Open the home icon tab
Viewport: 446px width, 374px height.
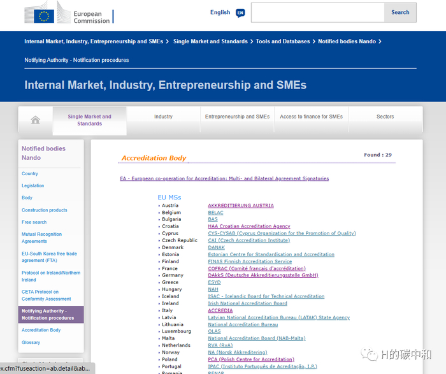(x=36, y=120)
